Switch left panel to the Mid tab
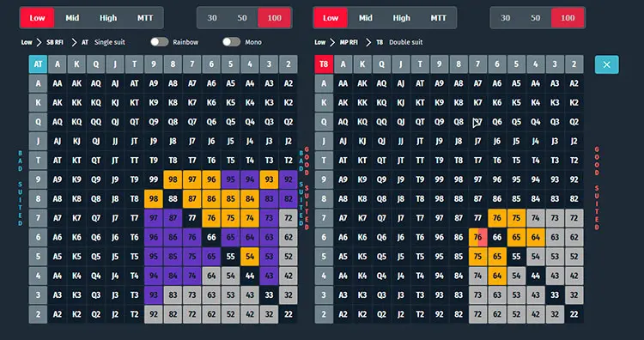Viewport: 644px width, 340px height. 72,18
